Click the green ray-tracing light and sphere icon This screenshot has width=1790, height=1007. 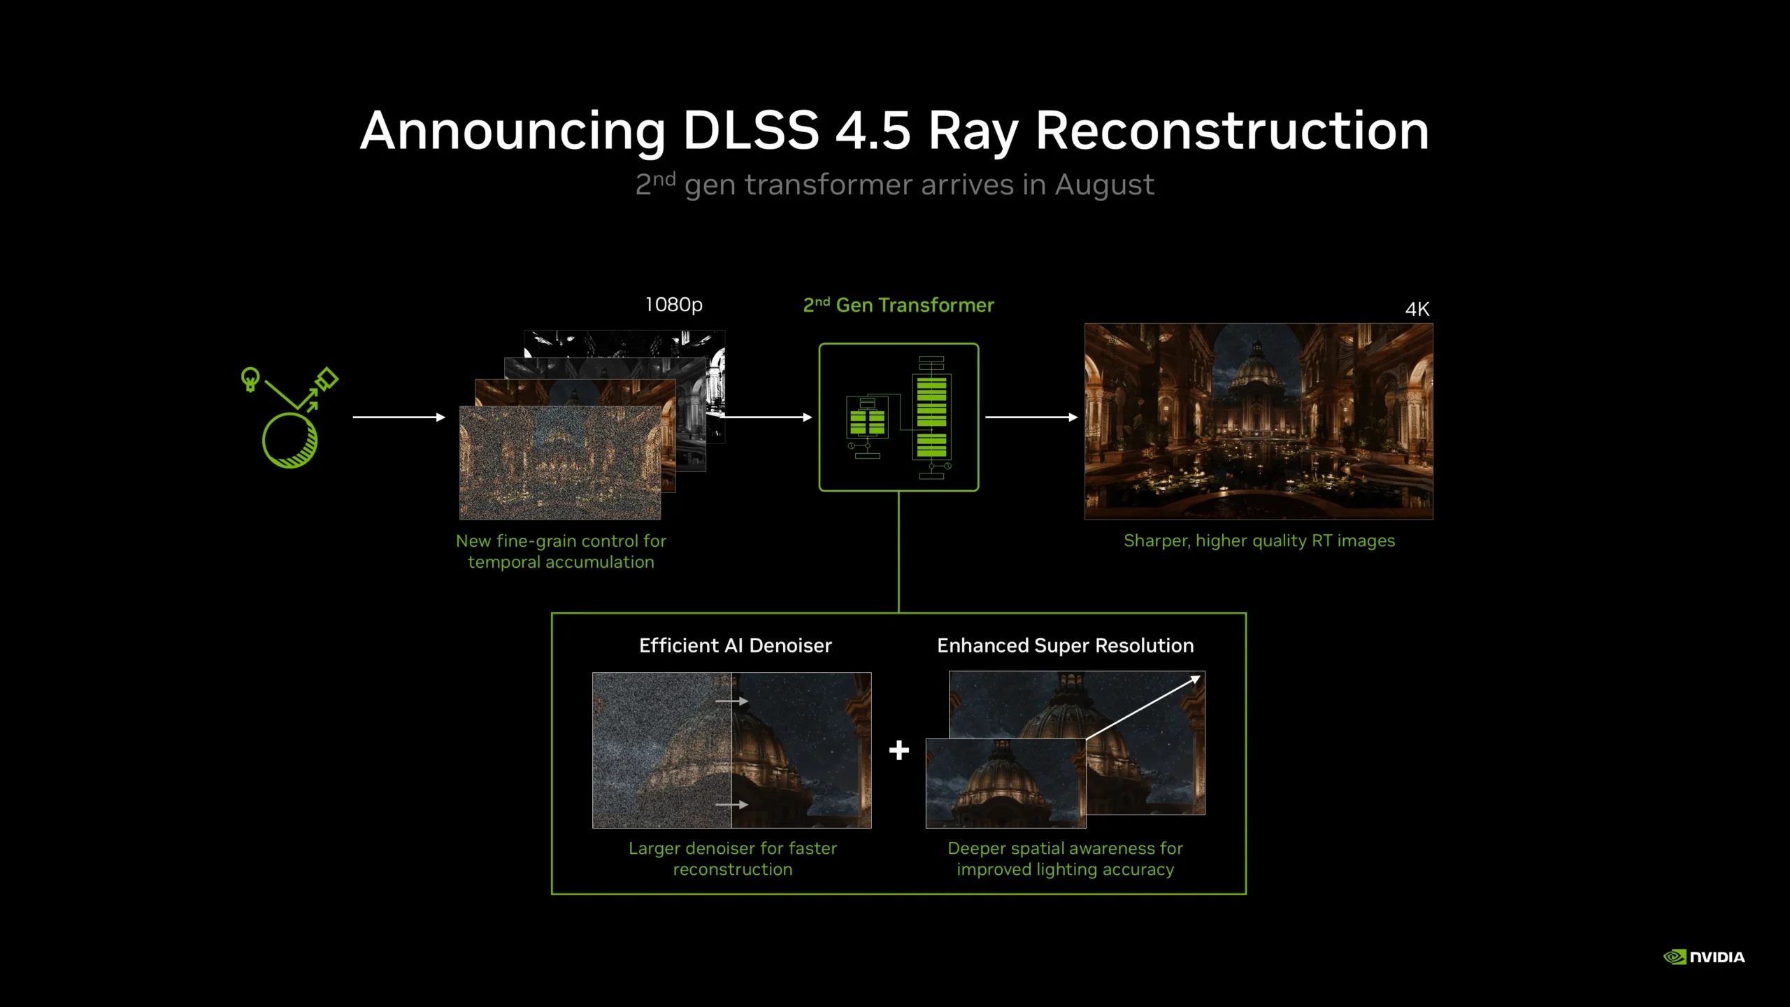[289, 417]
